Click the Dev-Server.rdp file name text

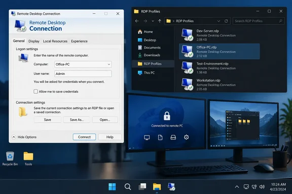point(208,31)
